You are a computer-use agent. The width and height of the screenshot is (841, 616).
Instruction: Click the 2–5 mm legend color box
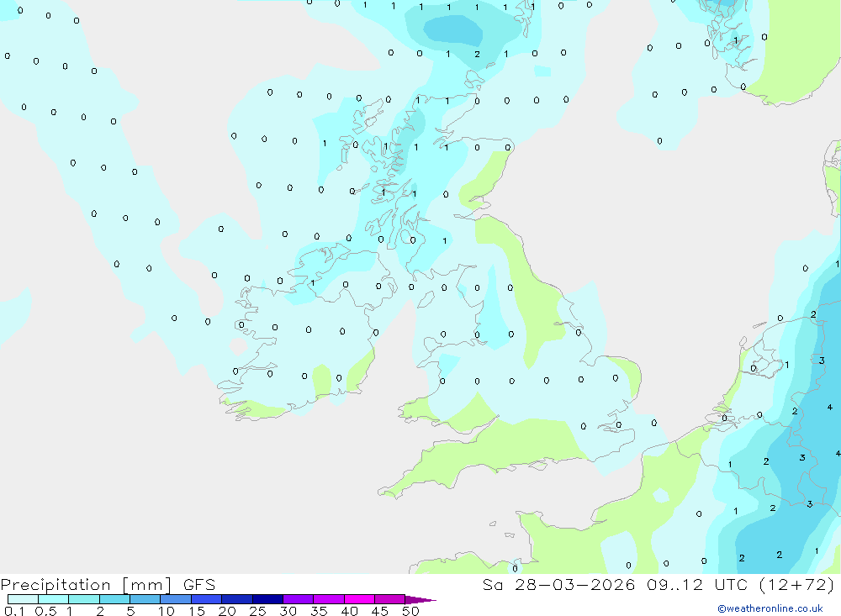(114, 599)
